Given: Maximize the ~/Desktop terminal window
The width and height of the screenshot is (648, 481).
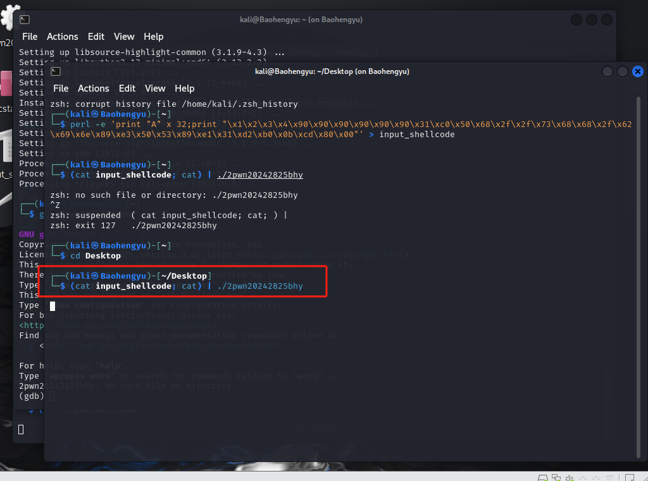Looking at the screenshot, I should pyautogui.click(x=623, y=71).
